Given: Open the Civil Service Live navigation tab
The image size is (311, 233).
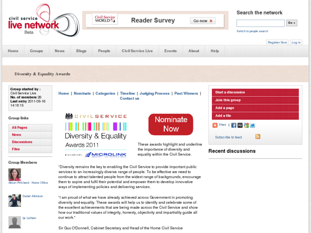Looking at the screenshot, I should pyautogui.click(x=137, y=51).
